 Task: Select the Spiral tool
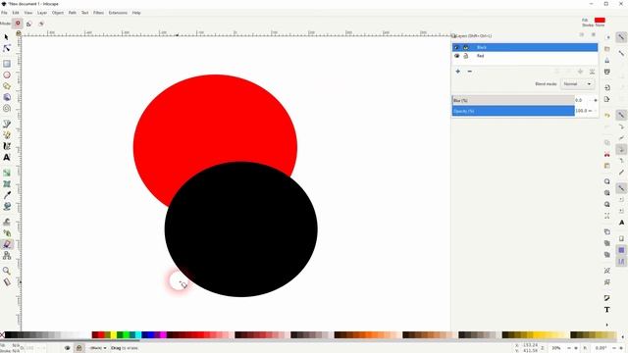7,109
